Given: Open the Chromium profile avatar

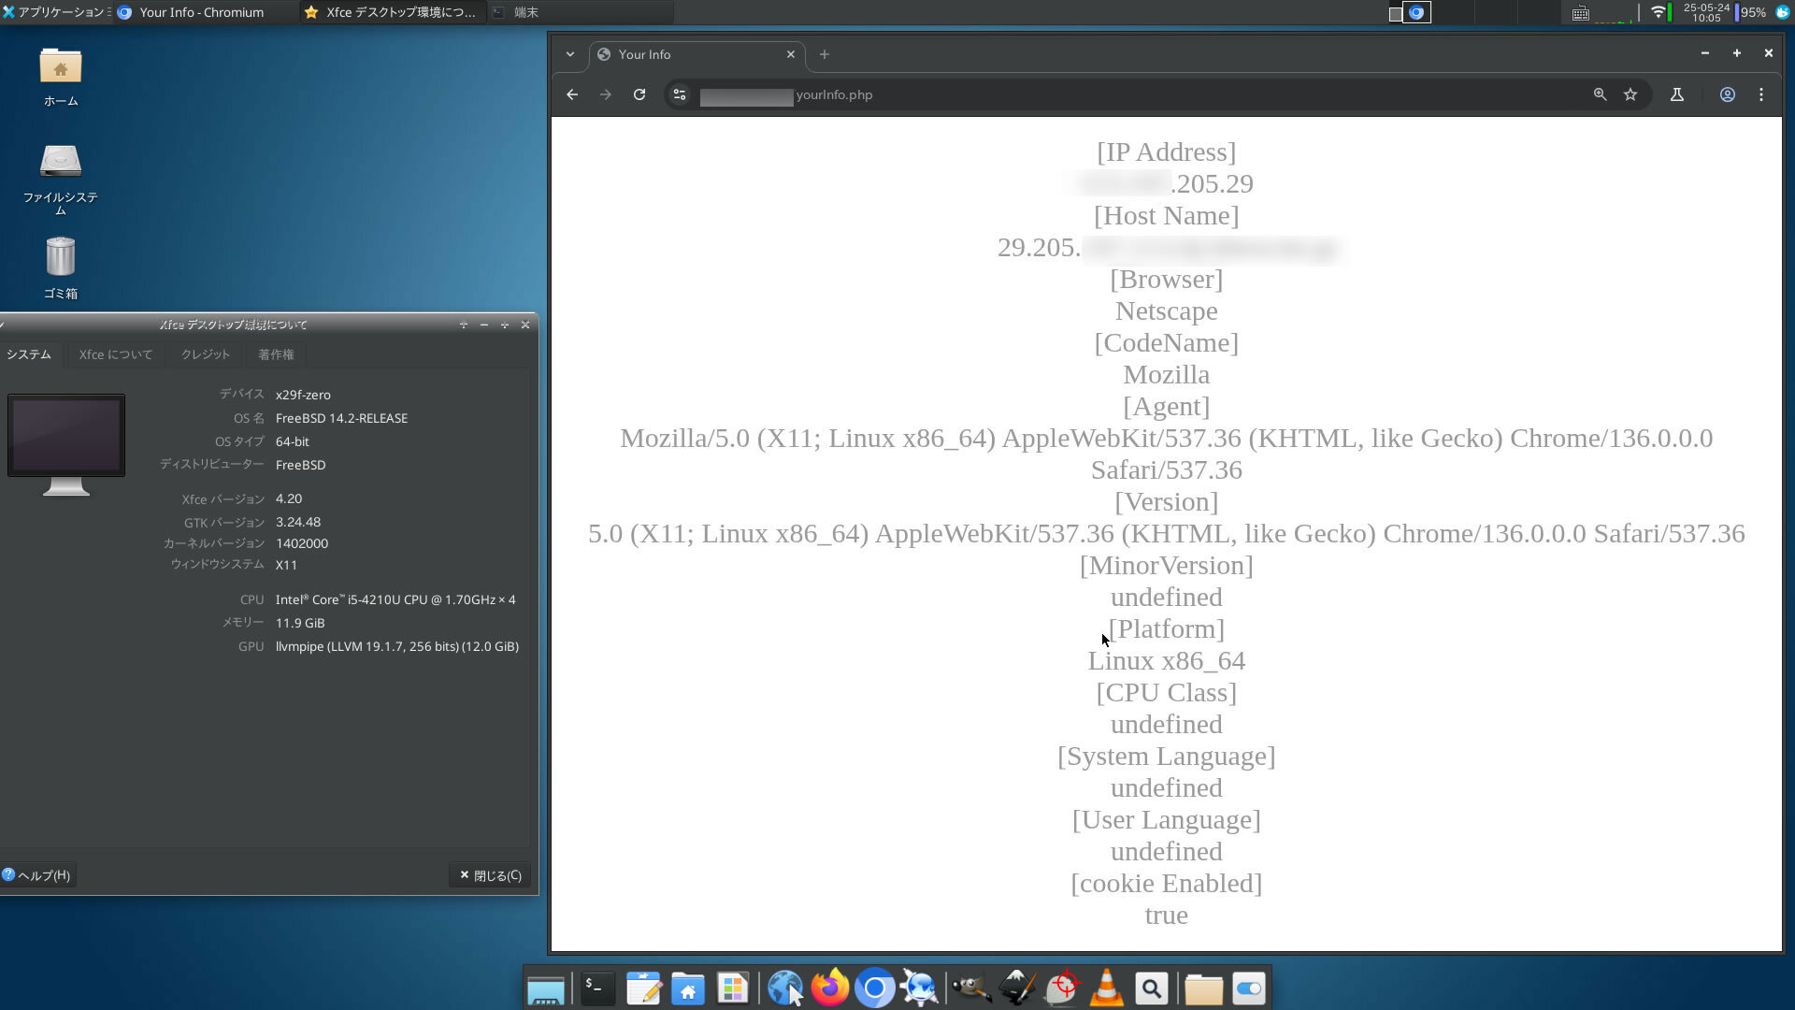Looking at the screenshot, I should click(1727, 94).
